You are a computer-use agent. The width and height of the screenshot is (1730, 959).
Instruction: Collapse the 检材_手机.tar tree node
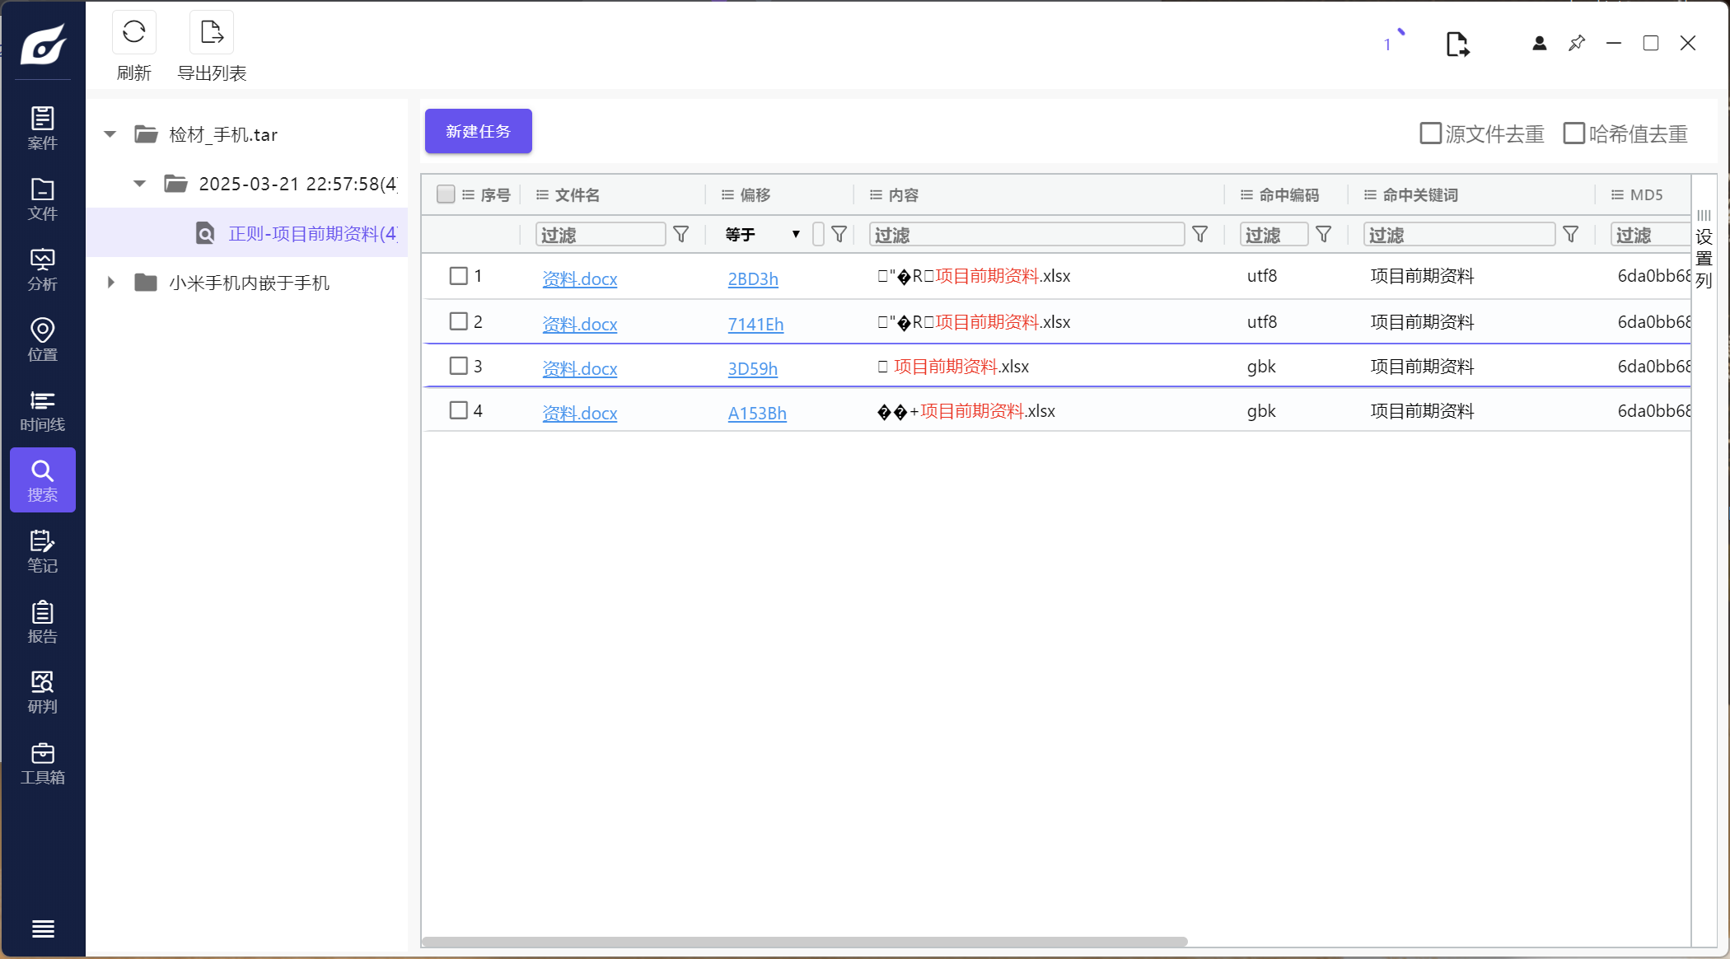[110, 134]
